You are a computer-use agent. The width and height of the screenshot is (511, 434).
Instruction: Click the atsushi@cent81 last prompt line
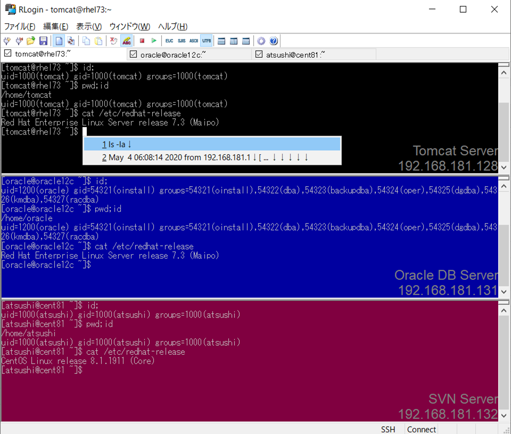pos(42,370)
